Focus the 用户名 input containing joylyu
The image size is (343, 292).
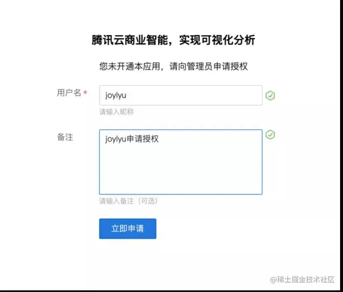[x=181, y=95]
